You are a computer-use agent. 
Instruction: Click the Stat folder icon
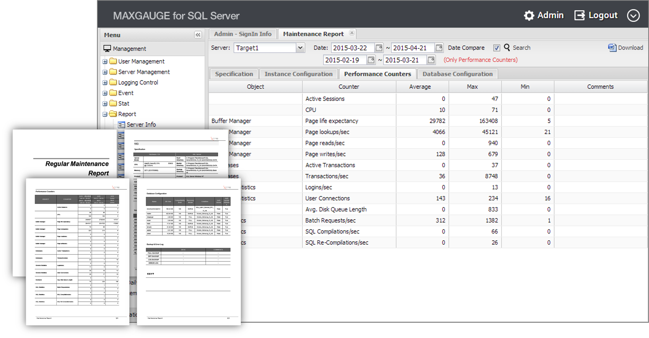point(113,103)
